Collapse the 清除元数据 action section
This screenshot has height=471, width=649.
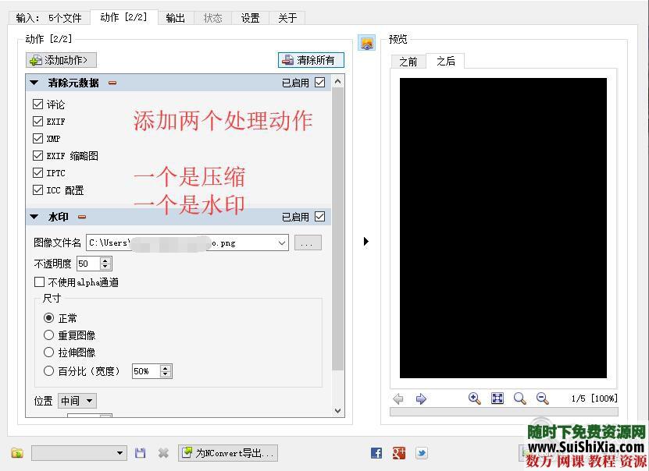[34, 82]
